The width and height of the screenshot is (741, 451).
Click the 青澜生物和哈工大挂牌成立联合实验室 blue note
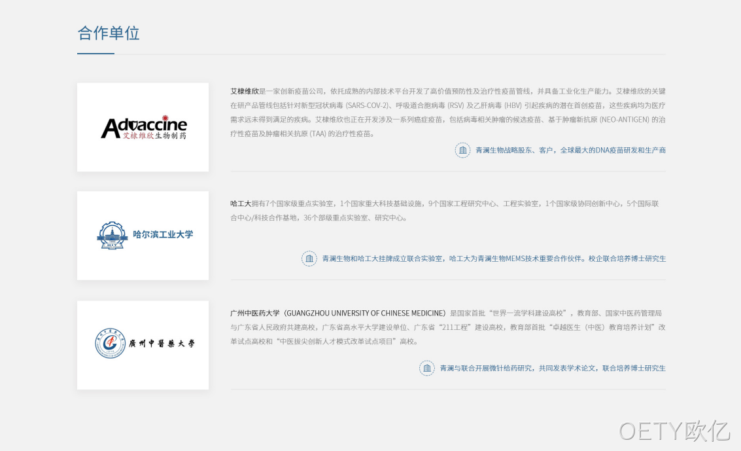coord(494,259)
